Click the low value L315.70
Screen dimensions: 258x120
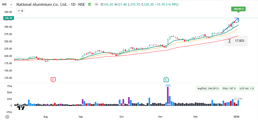[x=134, y=5]
